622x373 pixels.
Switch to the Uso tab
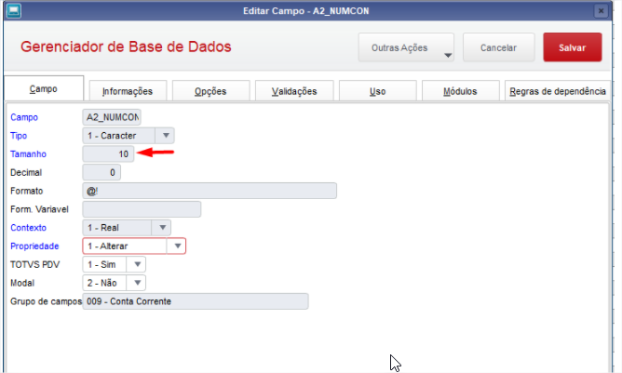378,91
